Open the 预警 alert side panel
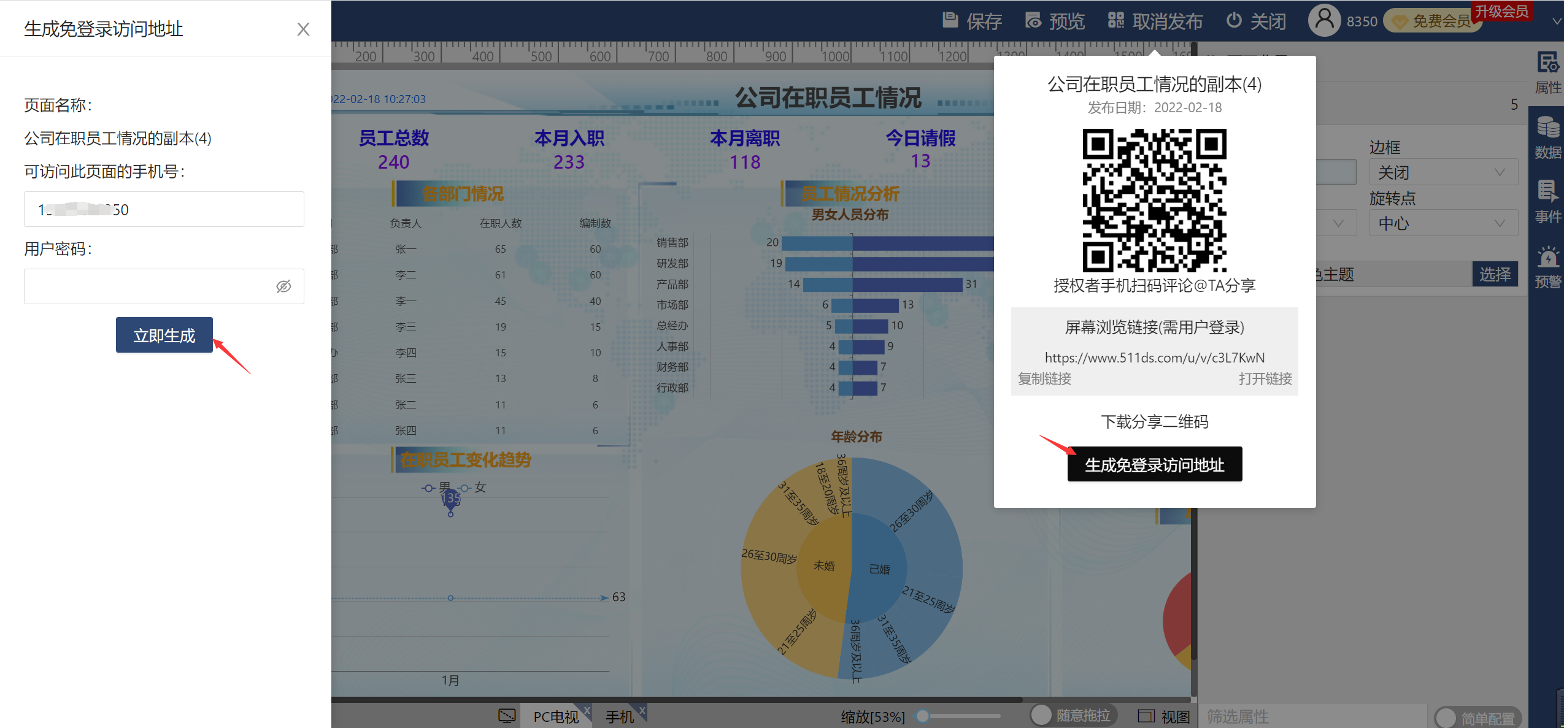Viewport: 1564px width, 728px height. 1547,267
